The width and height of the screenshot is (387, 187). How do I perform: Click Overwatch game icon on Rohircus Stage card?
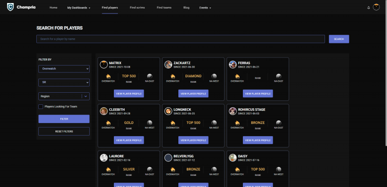[x=237, y=123]
